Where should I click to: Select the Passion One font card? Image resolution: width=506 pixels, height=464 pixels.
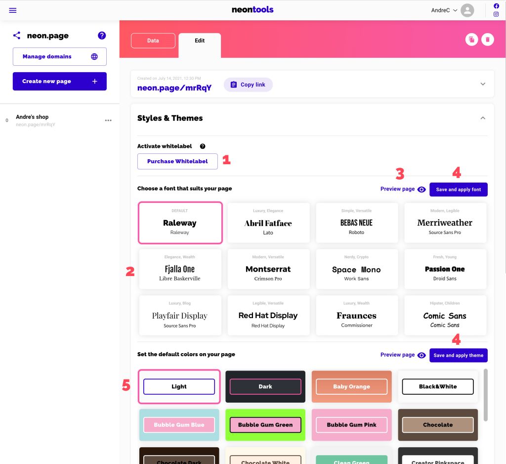445,269
